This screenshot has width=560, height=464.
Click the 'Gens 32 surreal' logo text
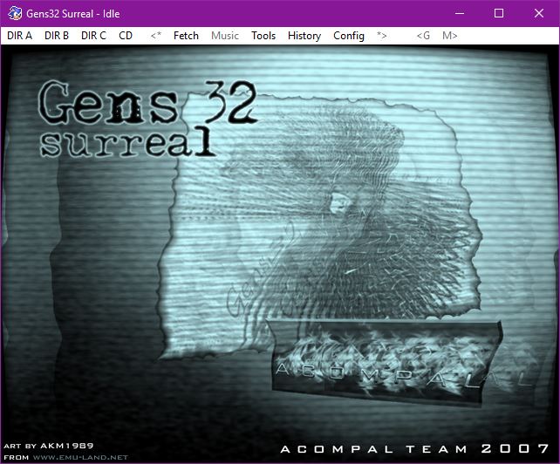147,119
